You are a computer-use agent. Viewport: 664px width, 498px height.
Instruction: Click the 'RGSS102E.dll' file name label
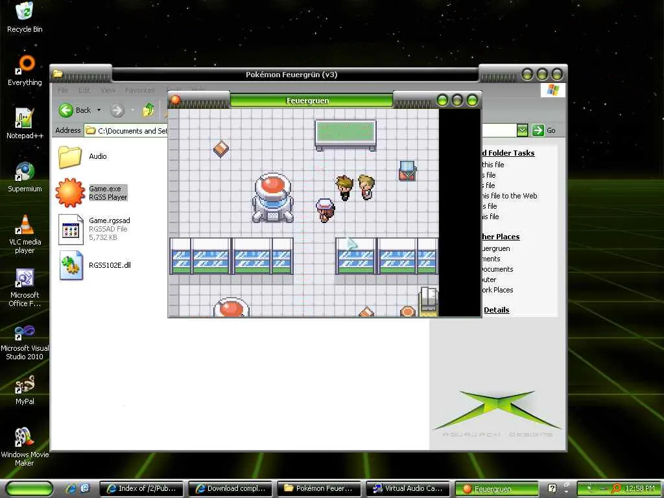click(110, 265)
